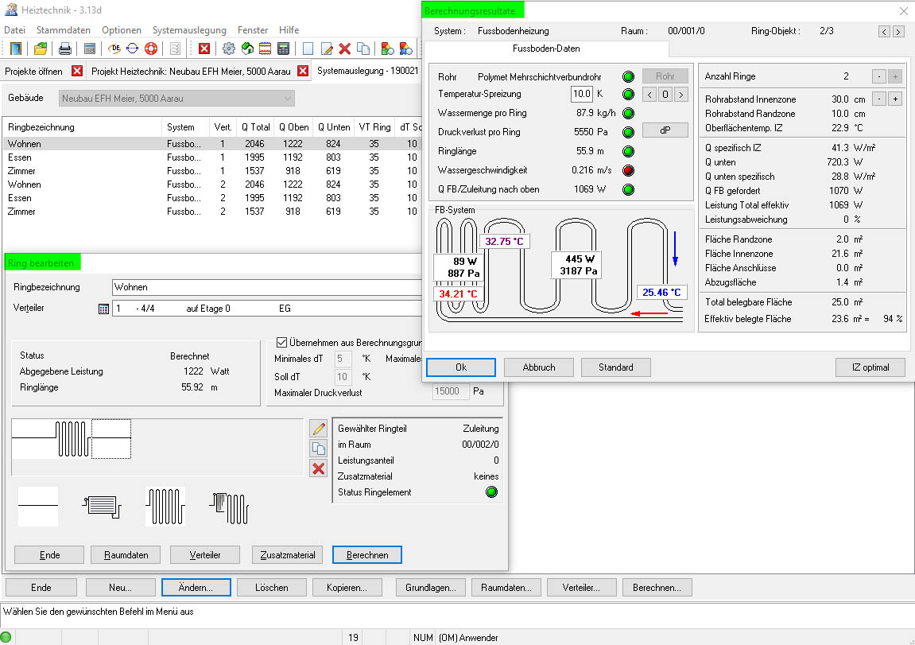
Task: Select the Essen row on Verteiler 2
Action: coord(212,198)
